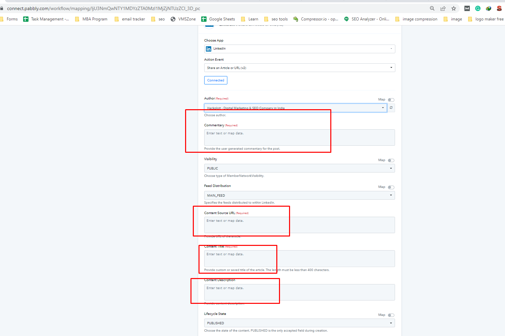Click the share page icon in address bar
The height and width of the screenshot is (336, 505).
(x=443, y=8)
